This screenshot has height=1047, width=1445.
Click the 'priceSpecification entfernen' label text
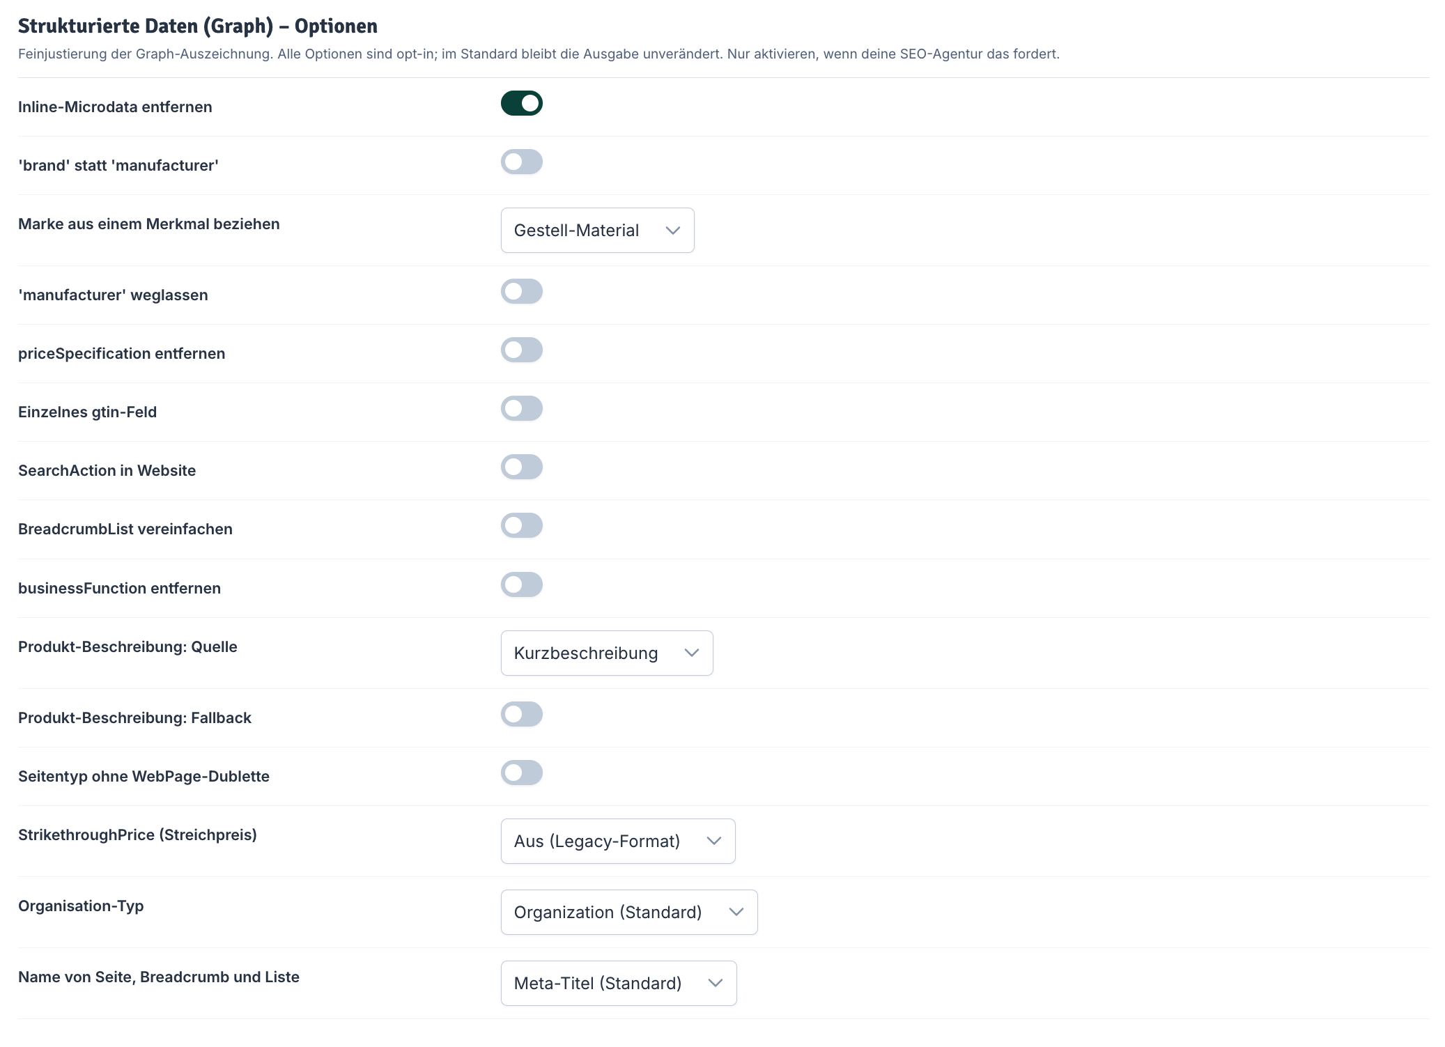[x=121, y=354]
